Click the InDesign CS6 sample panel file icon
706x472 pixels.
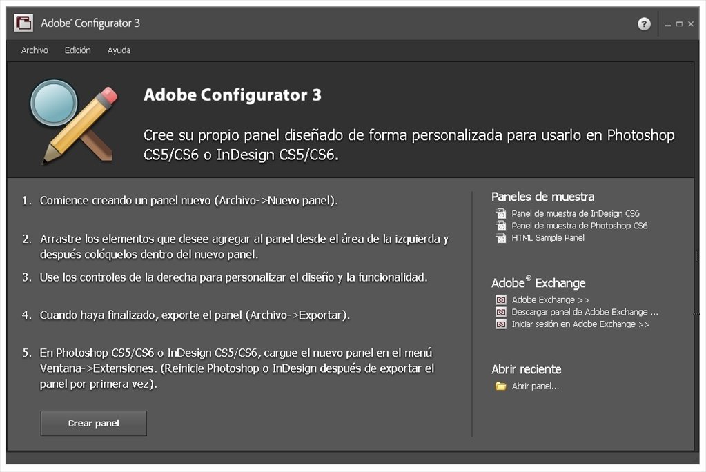tap(500, 213)
